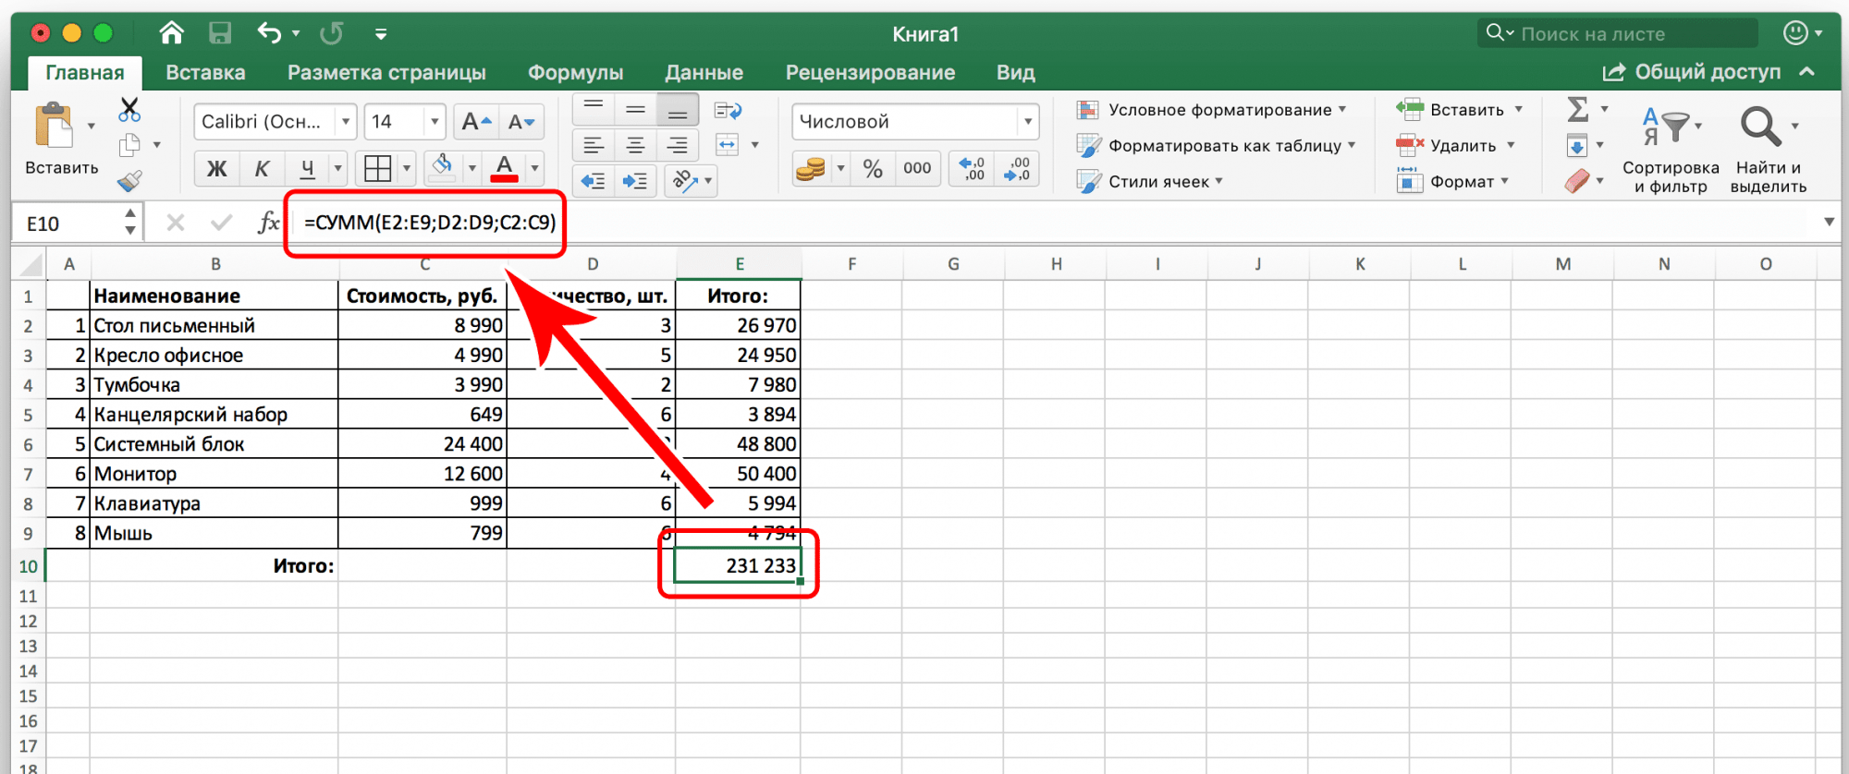Toggle center text horizontally
1849x774 pixels.
pyautogui.click(x=635, y=145)
